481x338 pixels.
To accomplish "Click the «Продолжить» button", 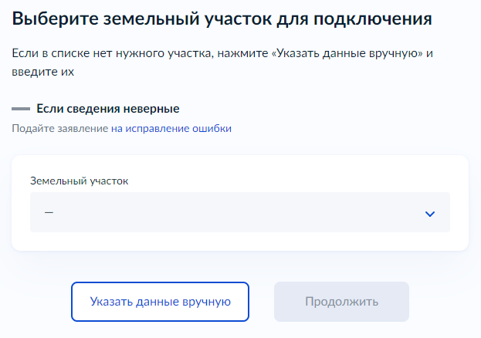I will (341, 301).
